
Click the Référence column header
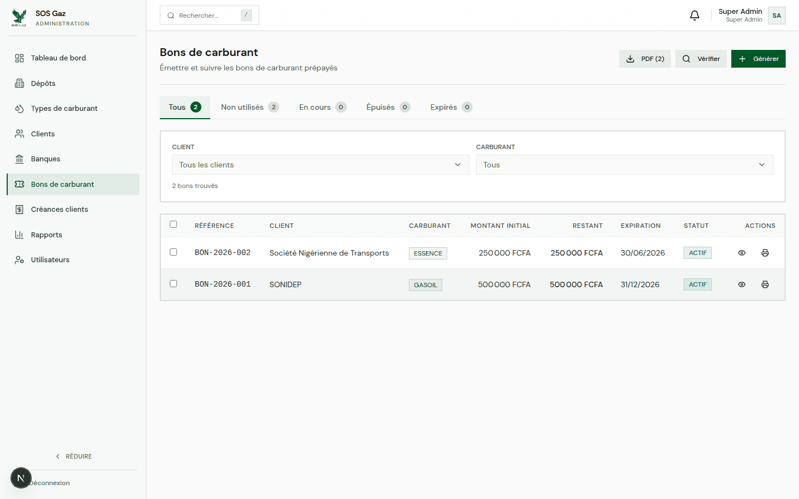214,226
